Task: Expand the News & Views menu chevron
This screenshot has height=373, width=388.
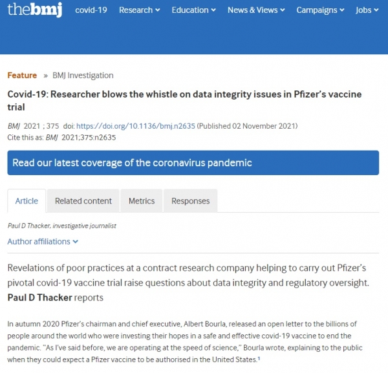Action: pos(283,10)
